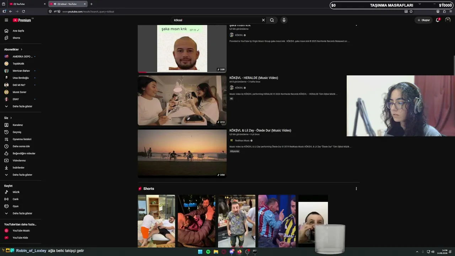Go to YouTube Premium home logo

[23, 20]
